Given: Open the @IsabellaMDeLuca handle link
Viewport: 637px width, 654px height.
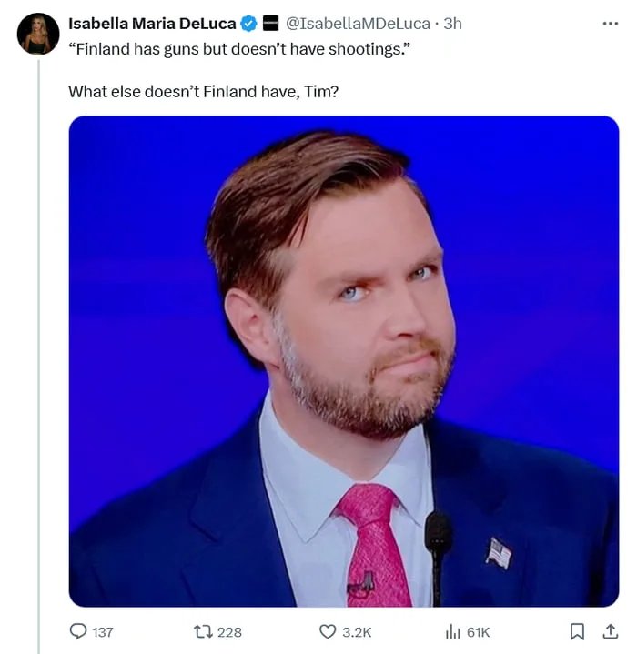Looking at the screenshot, I should [x=358, y=24].
